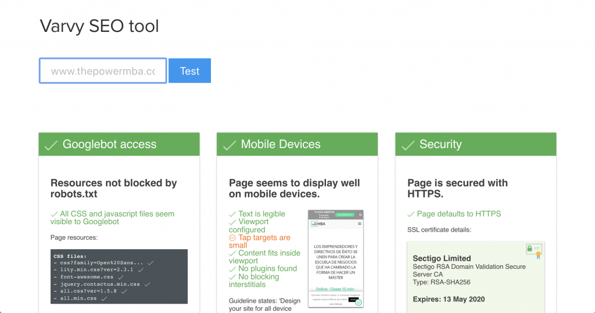Screen dimensions: 595x313
Task: Click 'Resources not blocked by robots.txt' heading
Action: [x=114, y=188]
